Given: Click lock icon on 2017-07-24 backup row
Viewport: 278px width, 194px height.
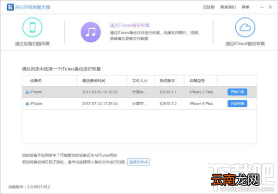Looking at the screenshot, I should (27, 103).
